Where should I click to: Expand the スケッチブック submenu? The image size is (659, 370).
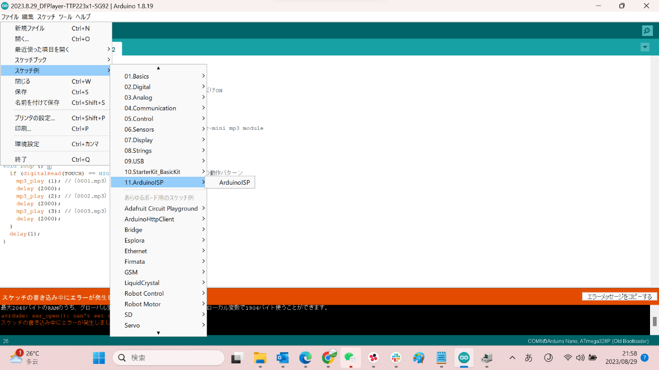pyautogui.click(x=56, y=60)
